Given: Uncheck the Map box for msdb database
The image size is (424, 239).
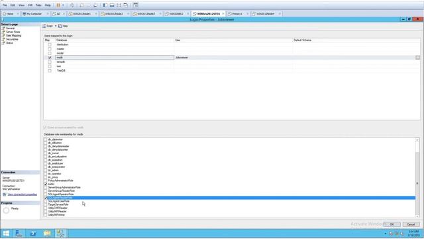Looking at the screenshot, I should pyautogui.click(x=50, y=58).
